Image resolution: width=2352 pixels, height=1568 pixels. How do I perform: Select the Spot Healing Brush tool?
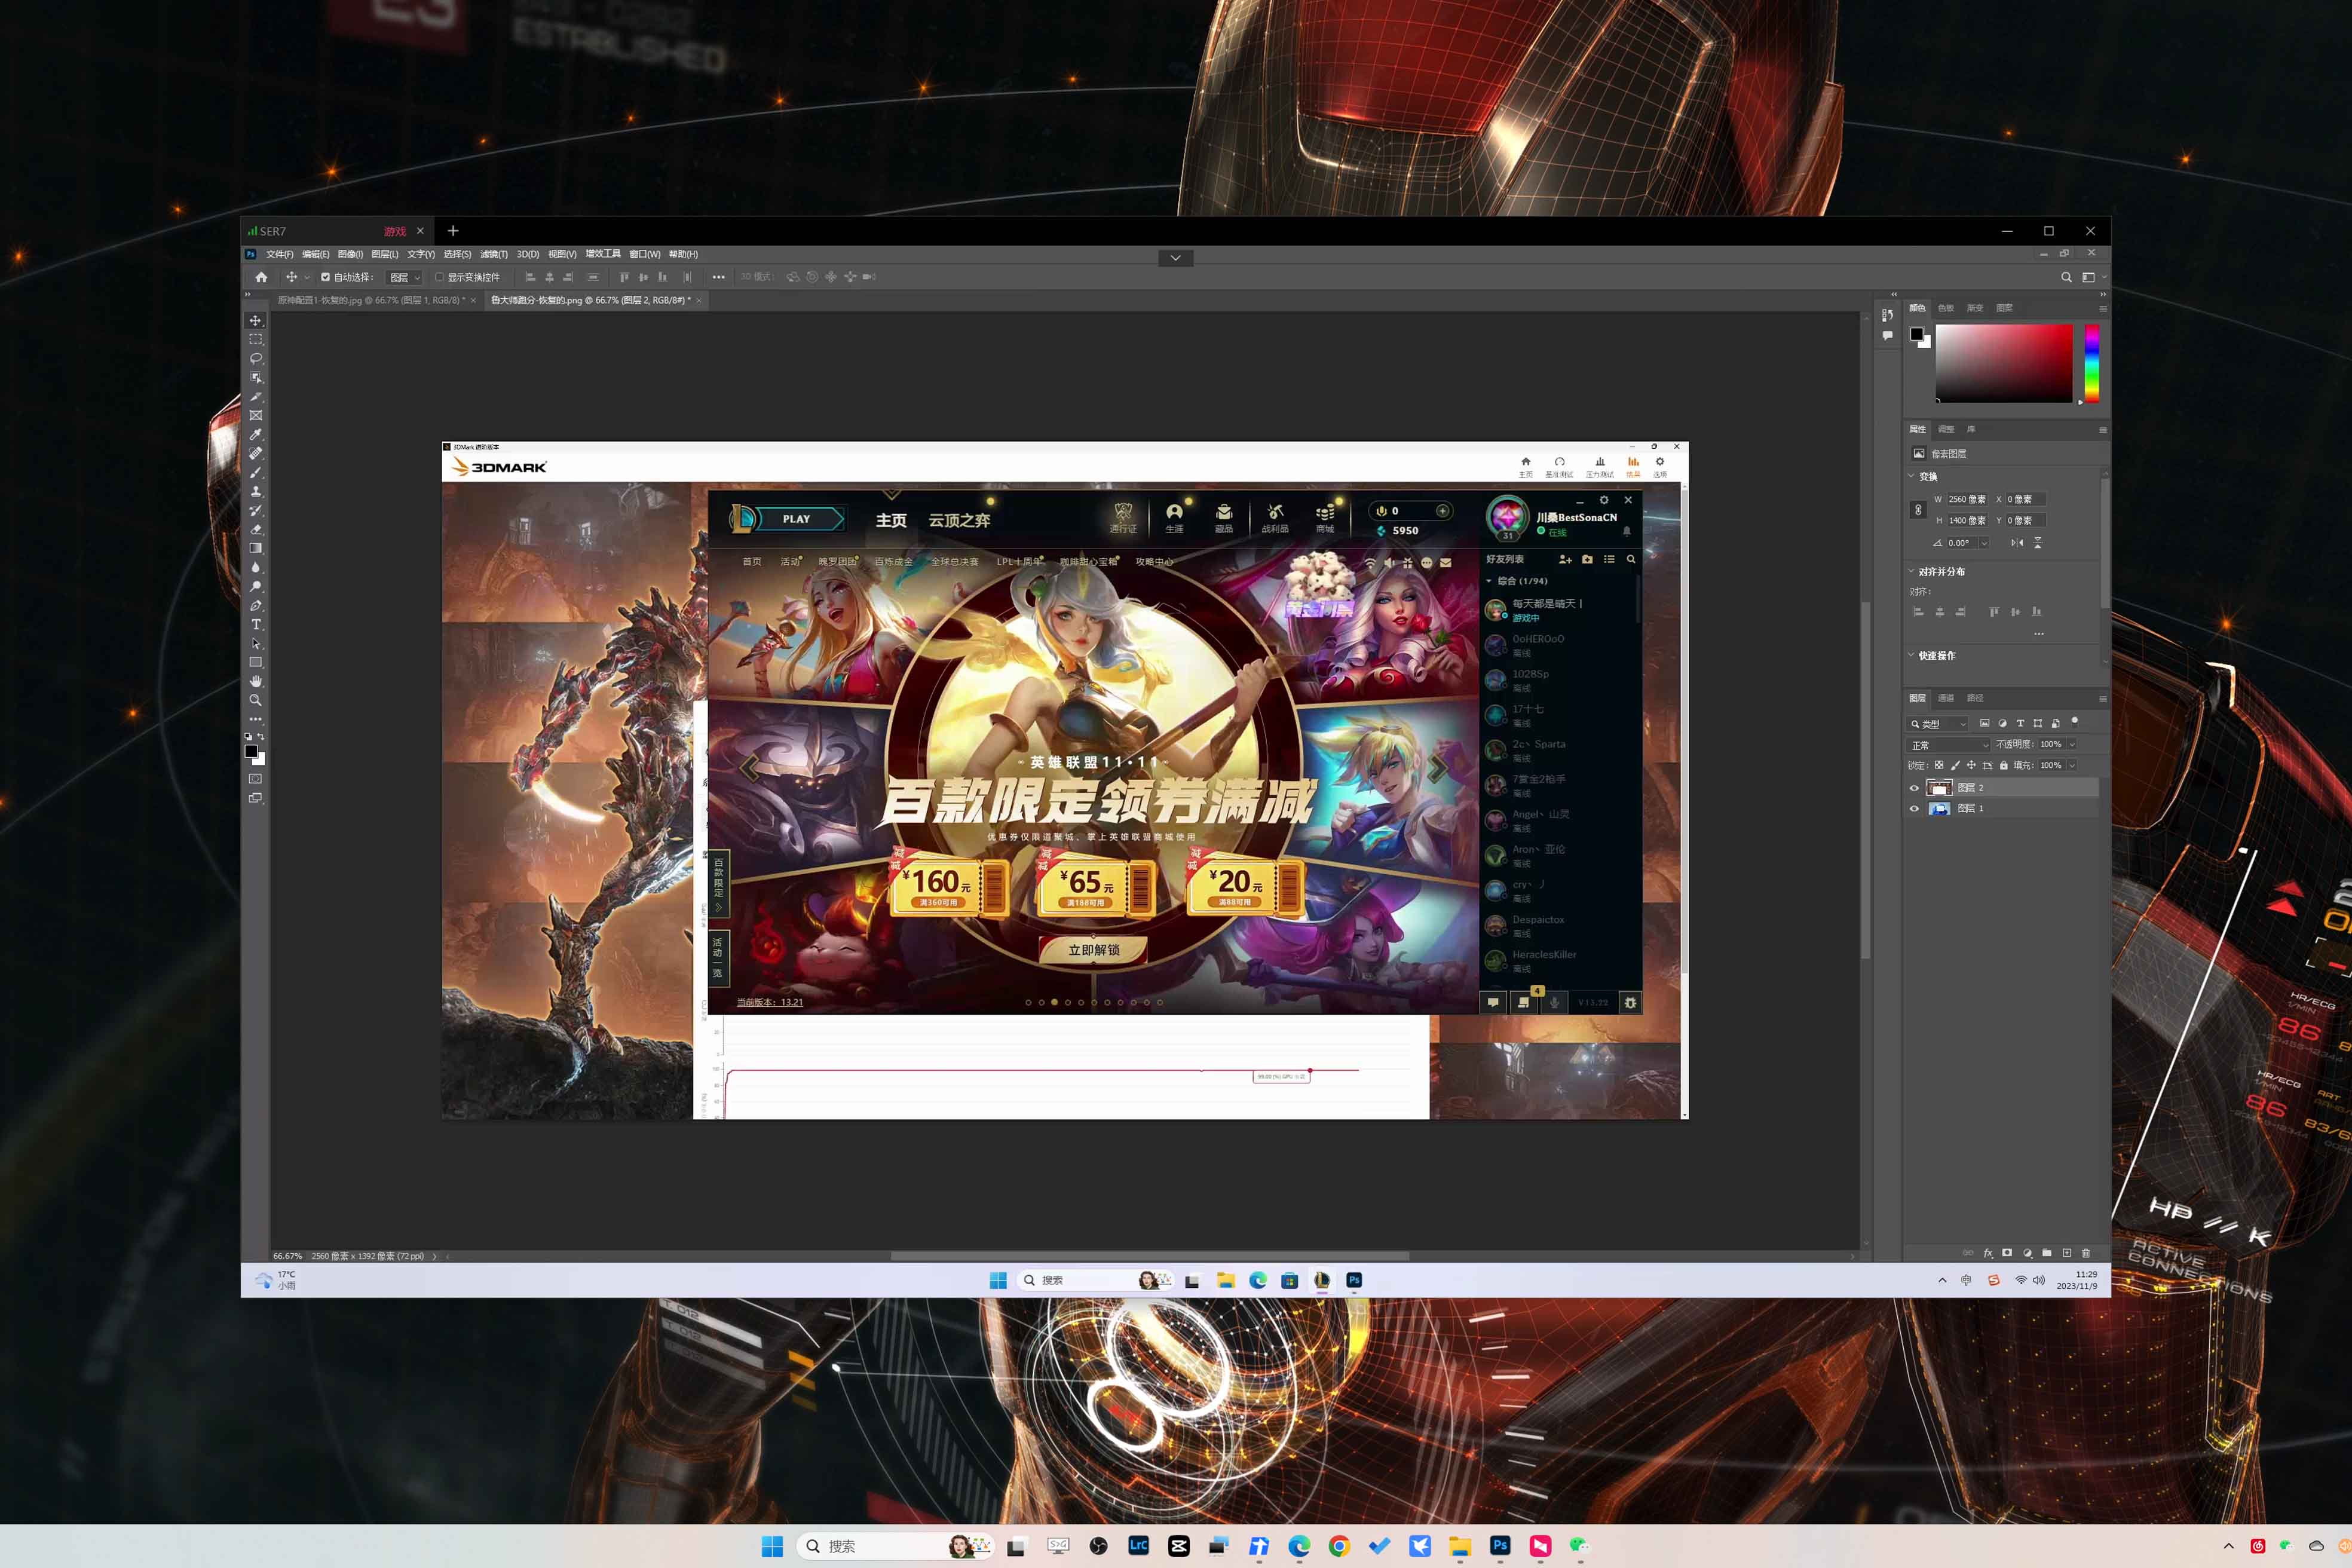click(255, 453)
